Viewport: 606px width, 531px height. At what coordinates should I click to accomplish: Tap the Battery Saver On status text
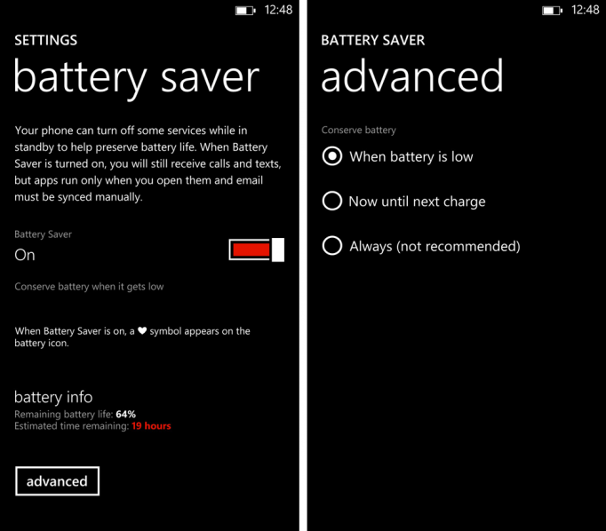click(25, 255)
